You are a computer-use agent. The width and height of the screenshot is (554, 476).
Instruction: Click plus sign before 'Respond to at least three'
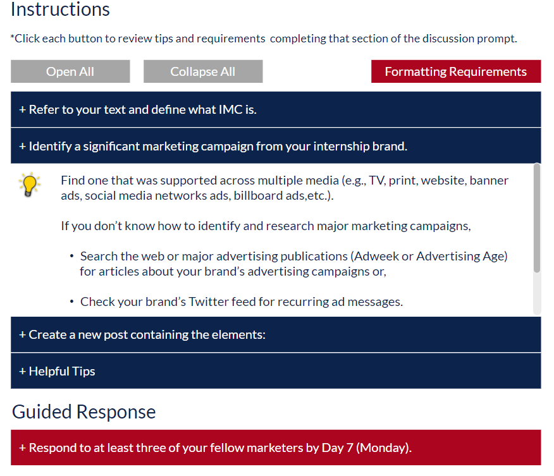pyautogui.click(x=23, y=448)
